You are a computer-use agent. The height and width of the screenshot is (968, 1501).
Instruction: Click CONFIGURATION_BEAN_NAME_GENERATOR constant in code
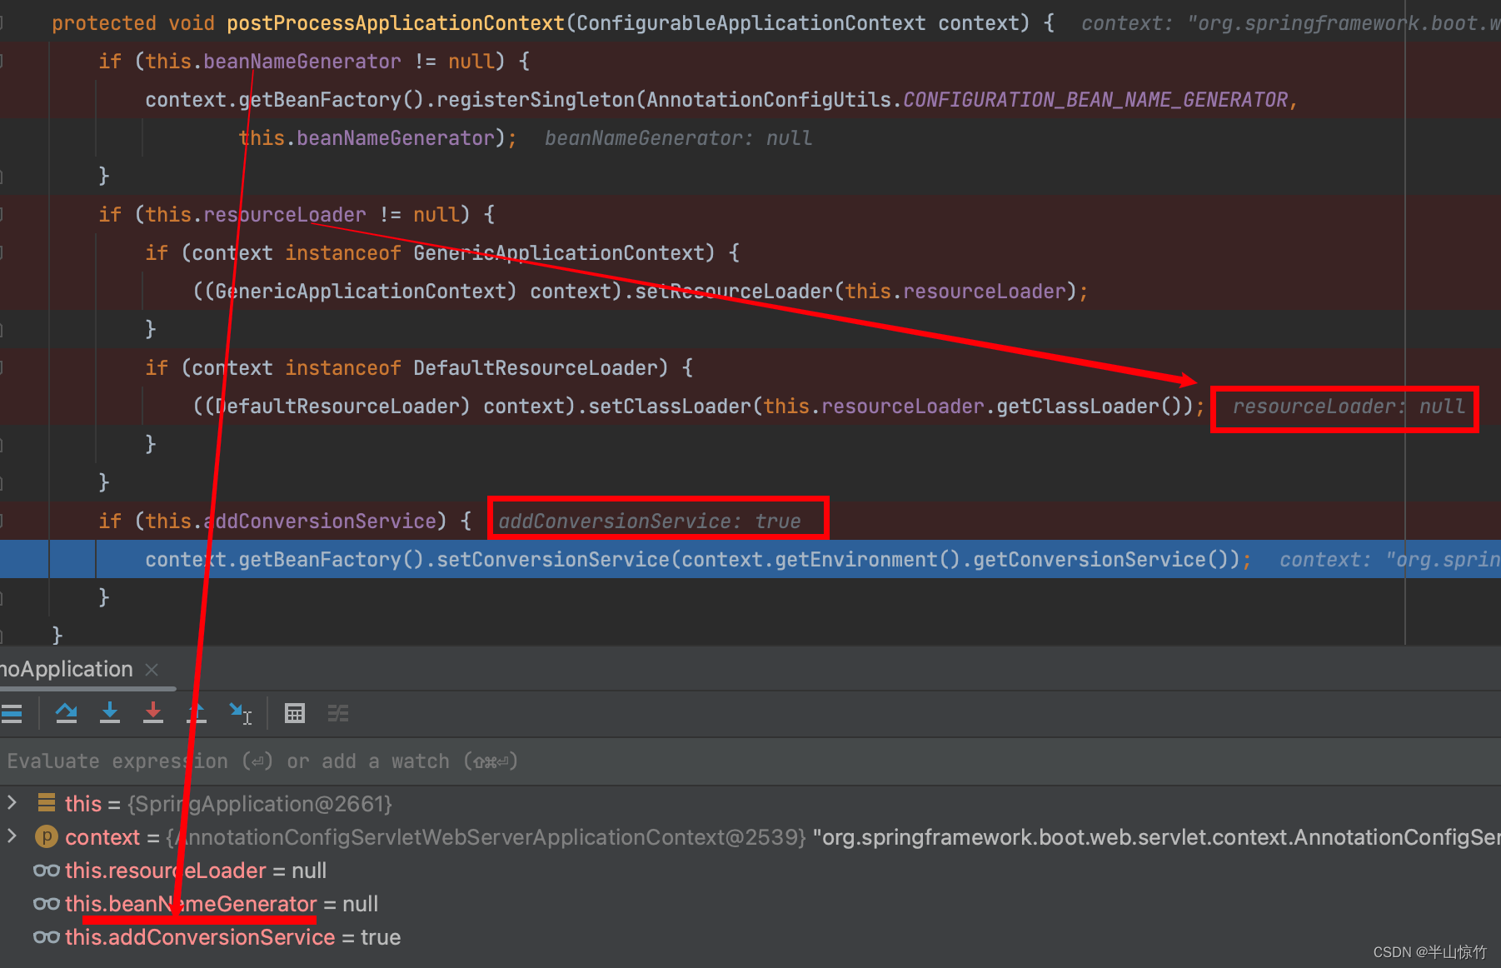coord(1095,100)
